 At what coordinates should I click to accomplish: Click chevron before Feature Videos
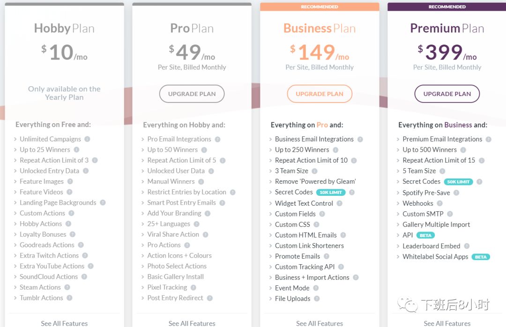pos(15,192)
